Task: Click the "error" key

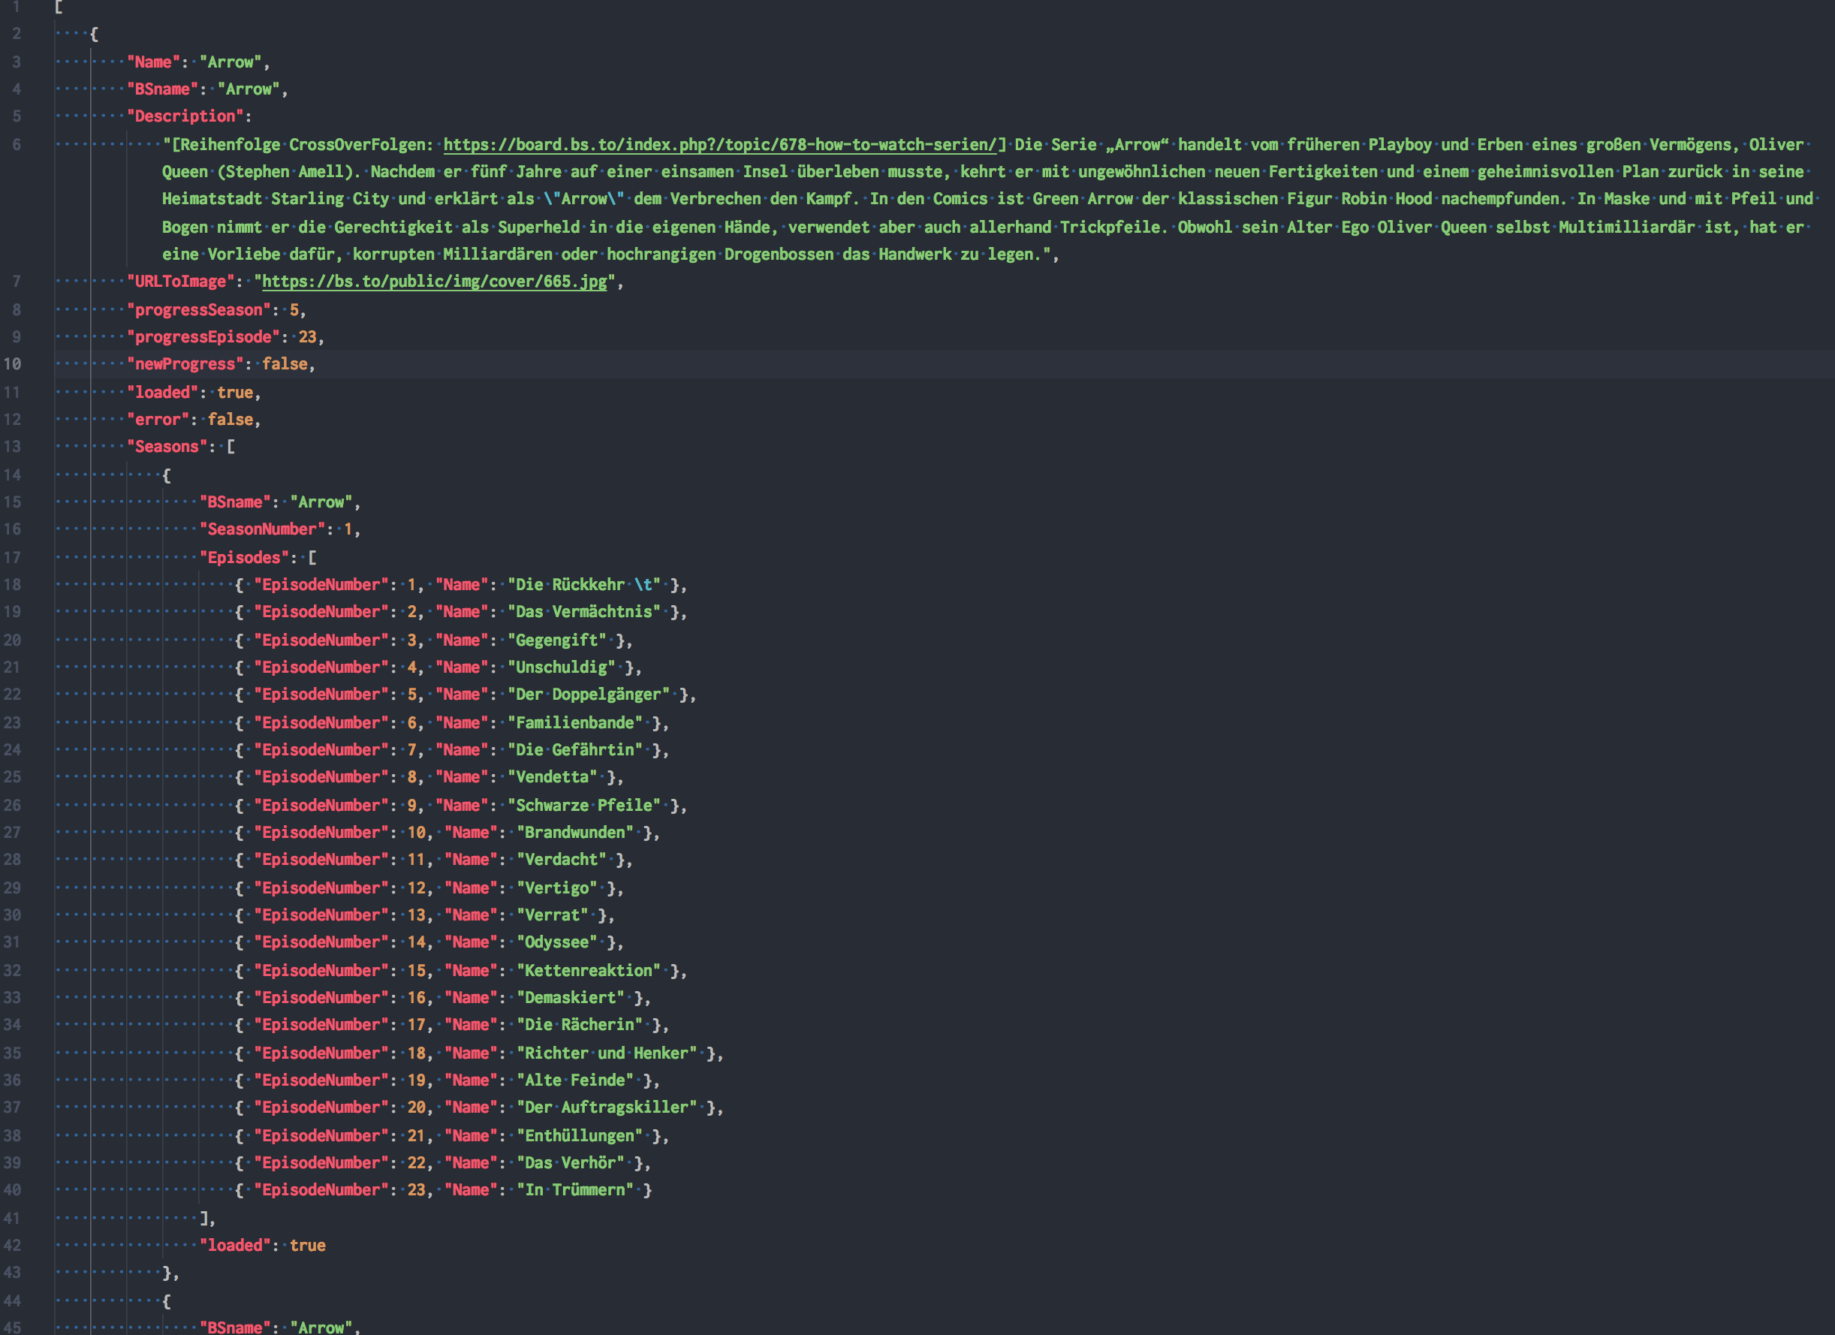Action: point(158,419)
